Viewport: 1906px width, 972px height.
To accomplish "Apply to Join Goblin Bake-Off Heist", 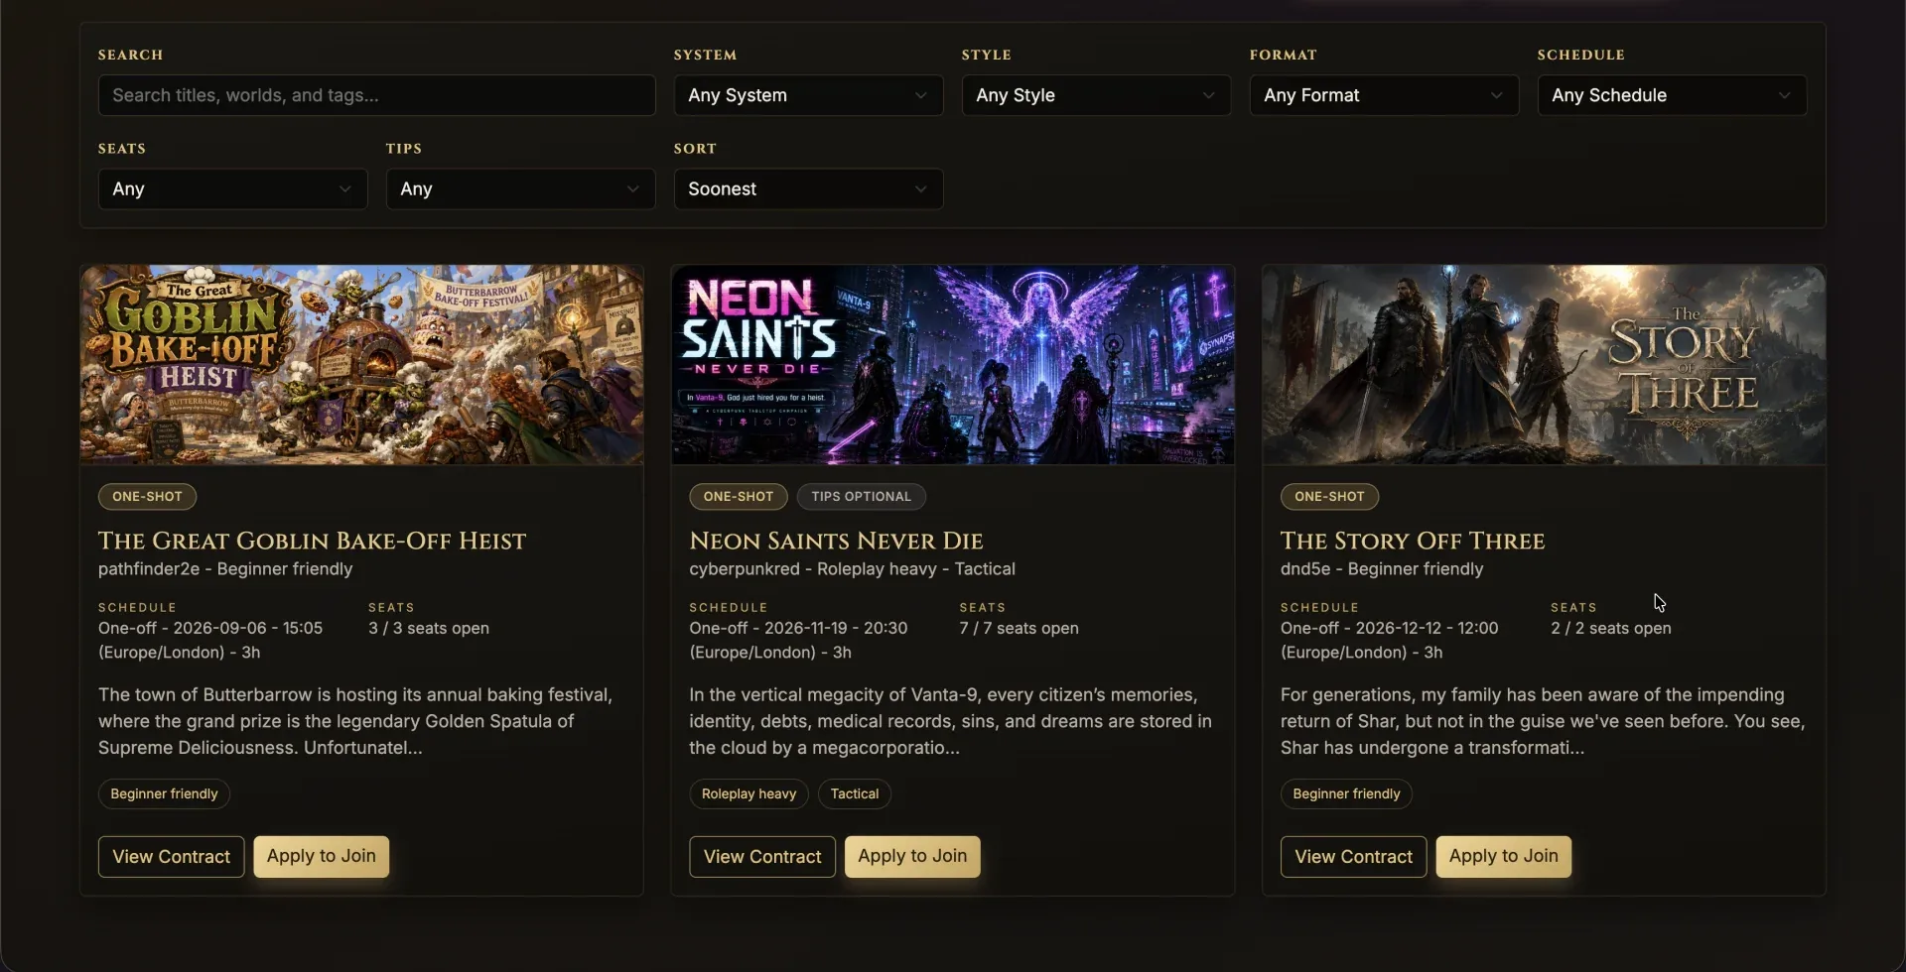I will [x=321, y=856].
